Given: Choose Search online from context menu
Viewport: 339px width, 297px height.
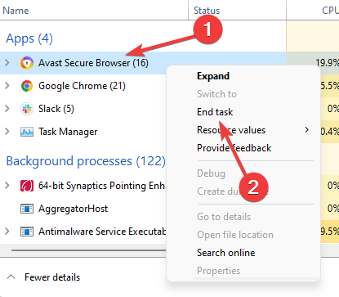Looking at the screenshot, I should [226, 253].
